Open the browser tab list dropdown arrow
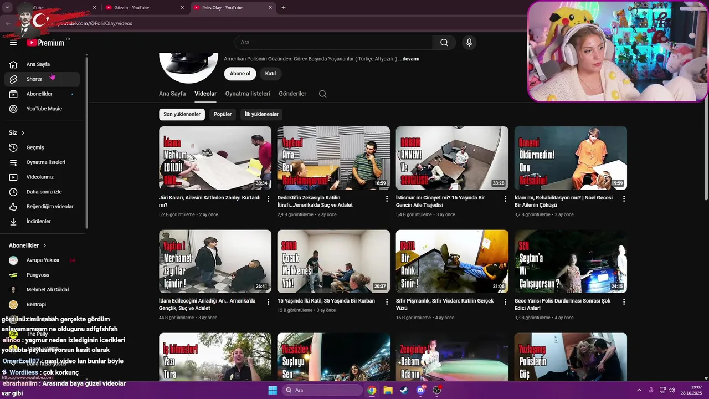The height and width of the screenshot is (399, 709). (7, 7)
